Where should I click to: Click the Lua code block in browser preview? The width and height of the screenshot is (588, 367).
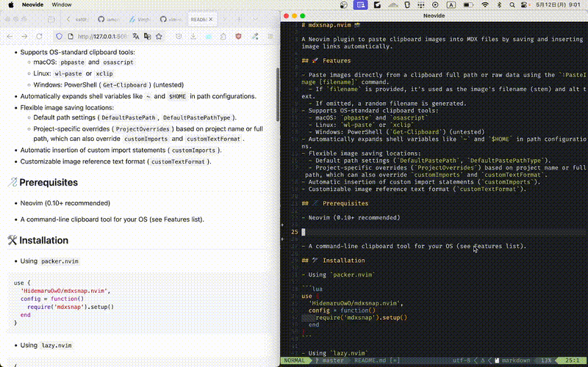137,302
